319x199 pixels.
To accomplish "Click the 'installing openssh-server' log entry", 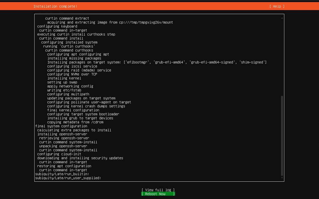I will pyautogui.click(x=62, y=134).
